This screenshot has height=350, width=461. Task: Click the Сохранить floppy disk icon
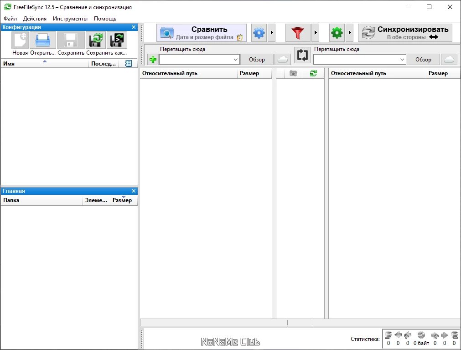71,40
